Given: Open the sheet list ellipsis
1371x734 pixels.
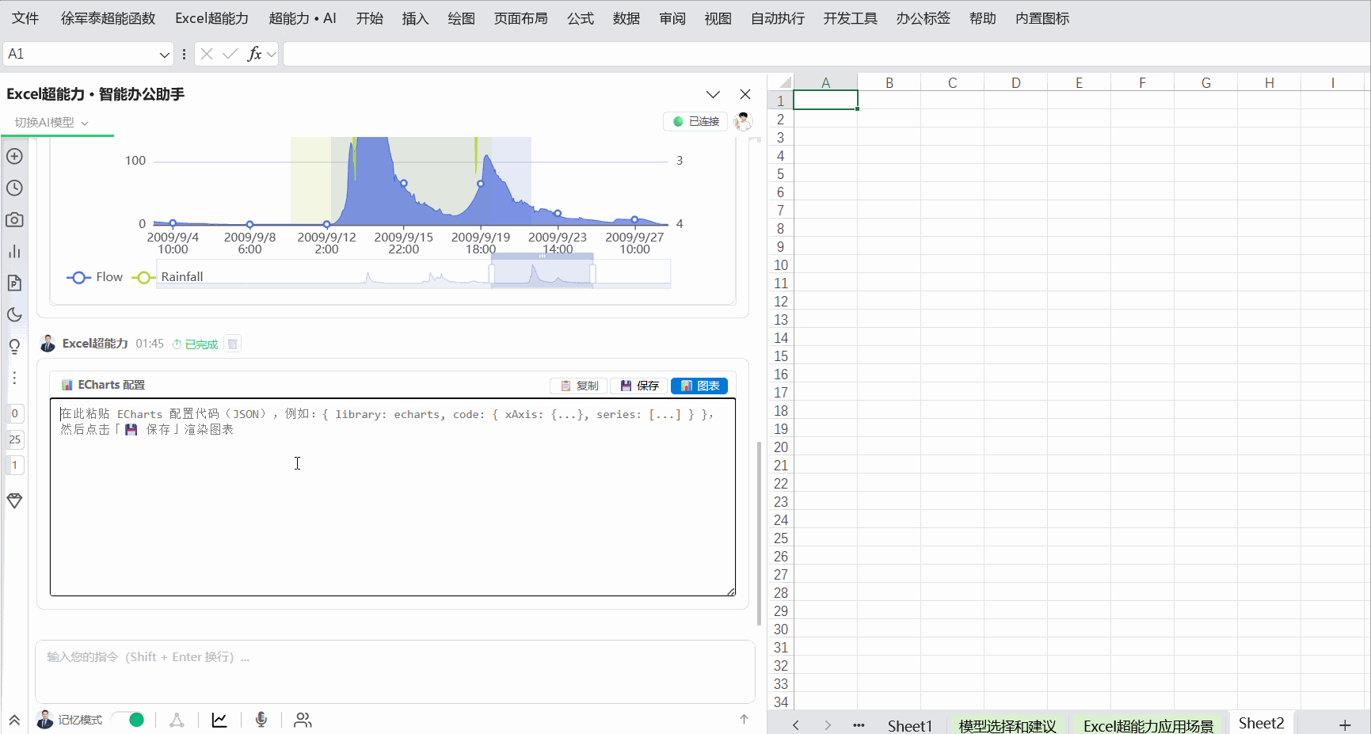Looking at the screenshot, I should pyautogui.click(x=859, y=725).
